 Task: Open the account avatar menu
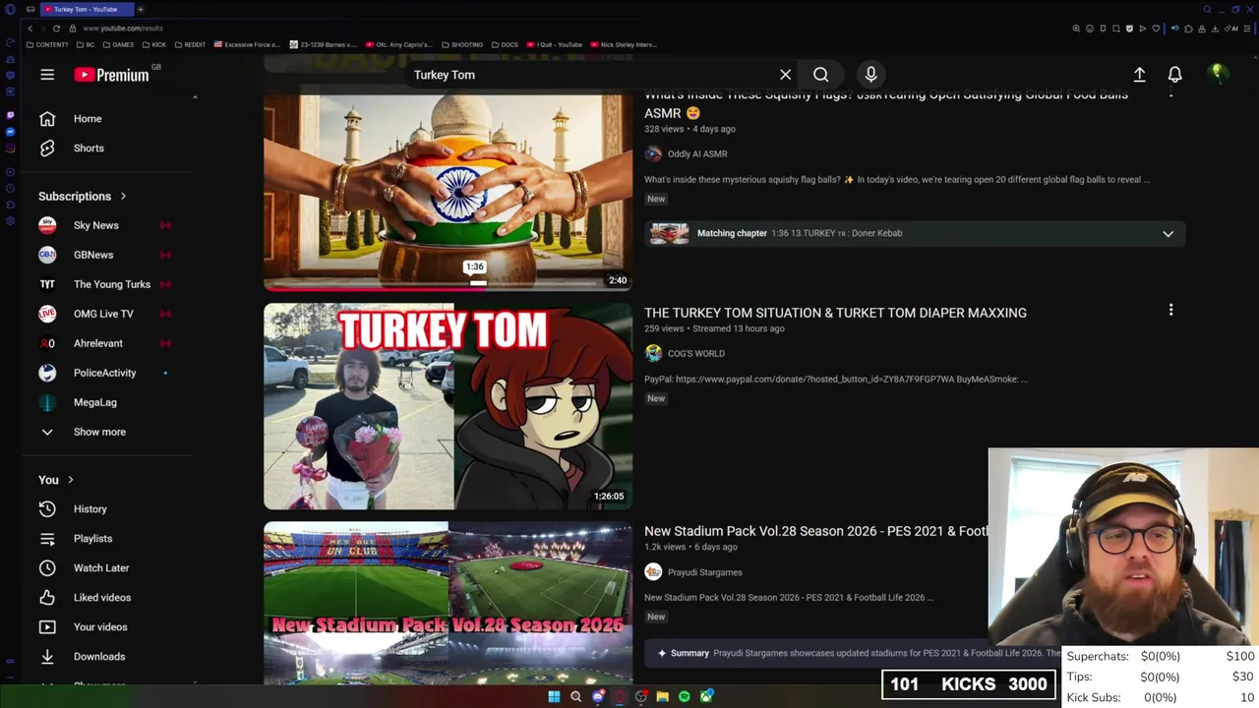1218,75
